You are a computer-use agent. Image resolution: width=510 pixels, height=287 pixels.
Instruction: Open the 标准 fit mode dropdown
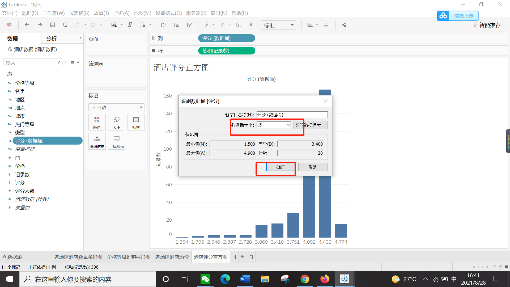[292, 25]
